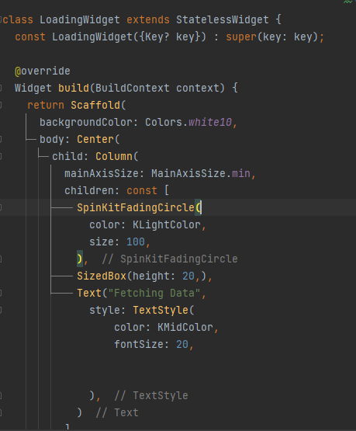Image resolution: width=356 pixels, height=431 pixels.
Task: Click the // TextStyle closing comment
Action: (x=151, y=395)
